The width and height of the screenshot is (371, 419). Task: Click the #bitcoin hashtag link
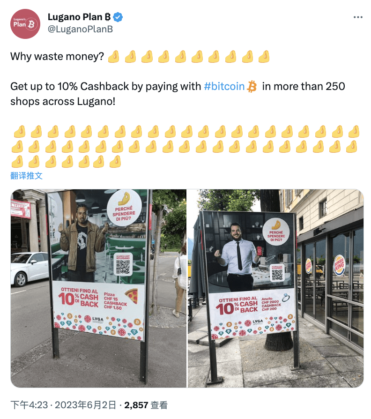(x=224, y=86)
